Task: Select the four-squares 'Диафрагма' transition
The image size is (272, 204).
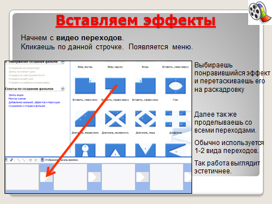Action: pyautogui.click(x=176, y=119)
